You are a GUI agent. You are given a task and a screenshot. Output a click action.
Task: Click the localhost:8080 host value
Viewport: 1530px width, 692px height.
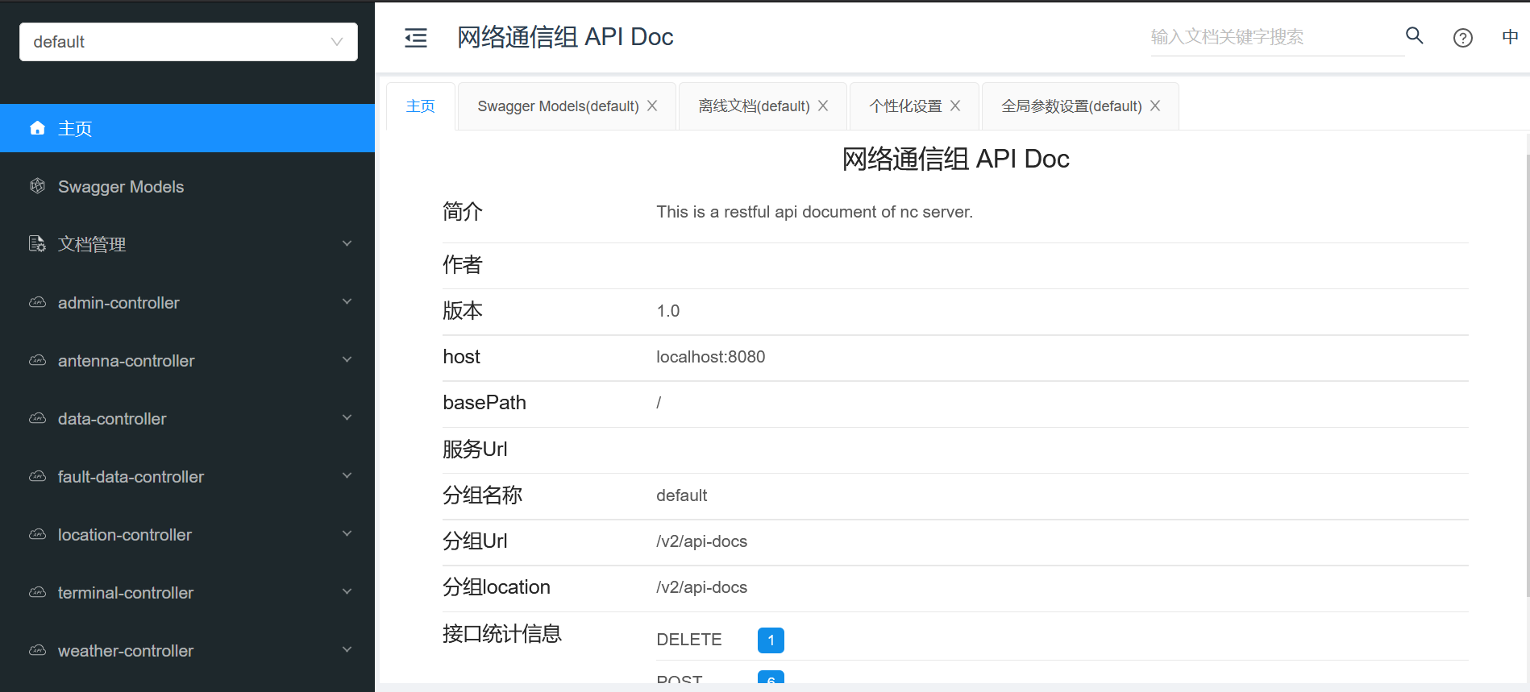coord(710,357)
